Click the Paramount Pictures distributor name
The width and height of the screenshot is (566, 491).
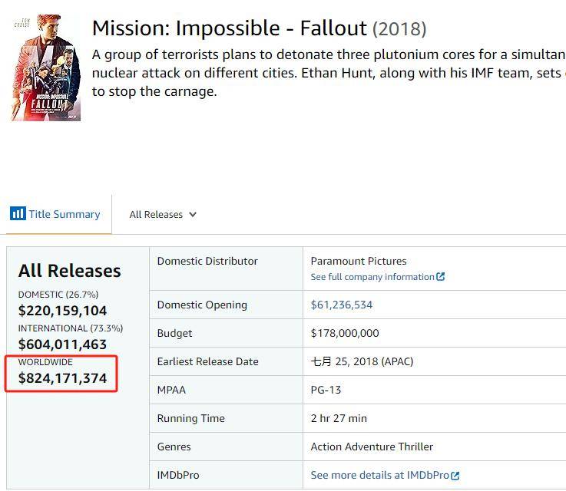point(359,261)
